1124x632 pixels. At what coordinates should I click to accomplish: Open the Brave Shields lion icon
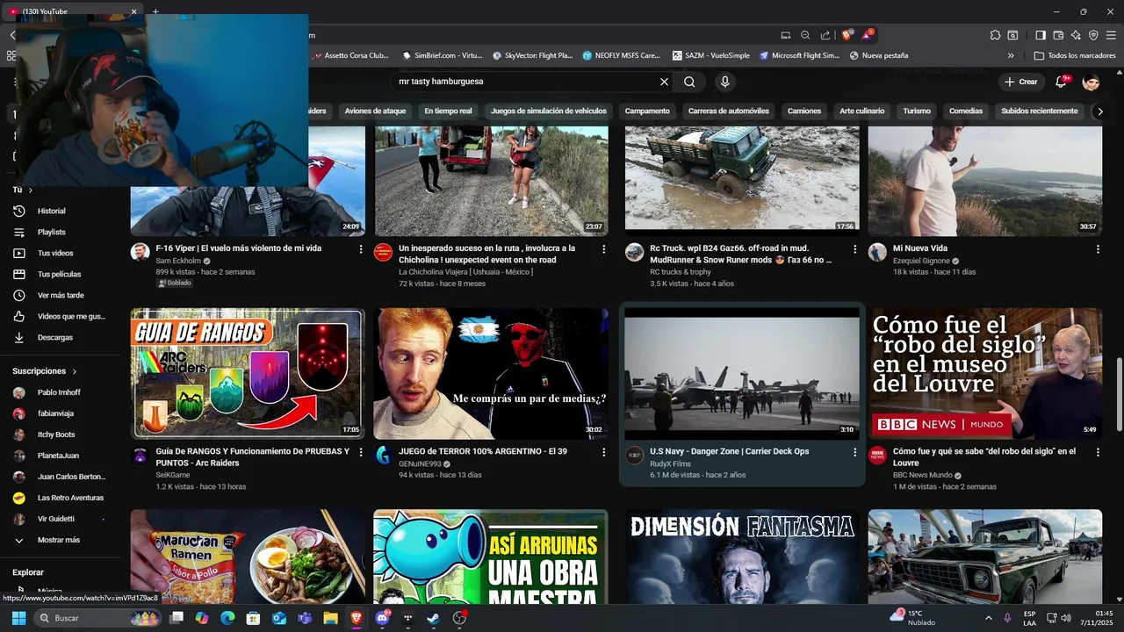847,35
